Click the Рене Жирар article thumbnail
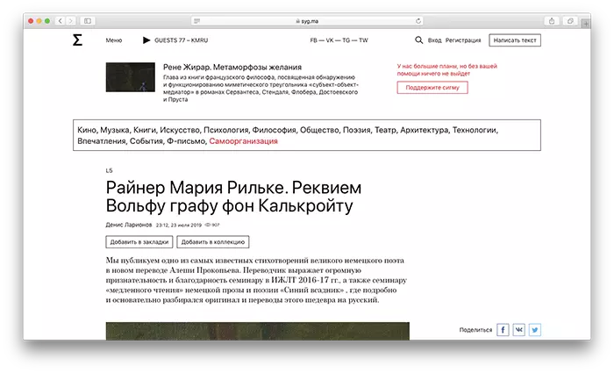Viewport: 614px width, 373px height. (x=131, y=77)
